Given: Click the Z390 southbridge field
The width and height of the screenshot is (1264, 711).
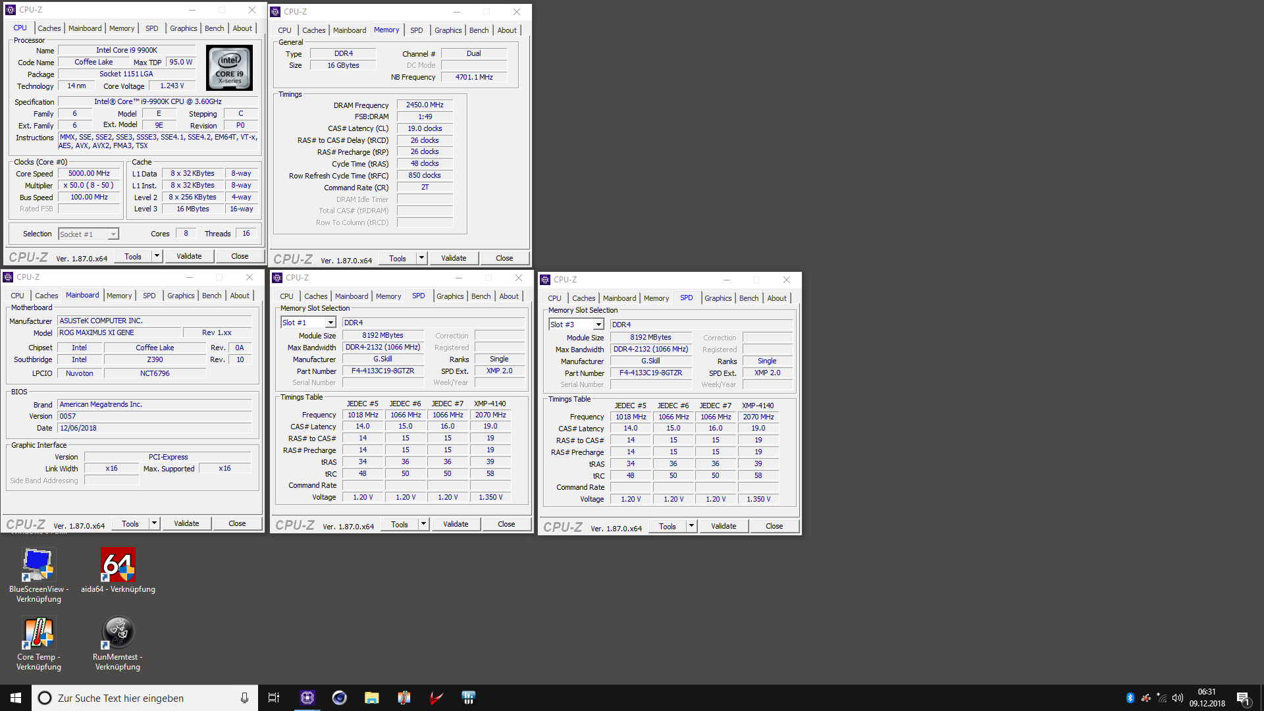Looking at the screenshot, I should coord(155,359).
